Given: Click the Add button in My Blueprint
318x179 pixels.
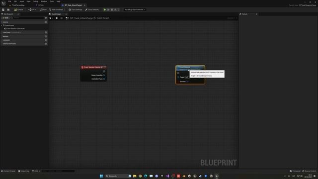Looking at the screenshot, I should point(5,18).
